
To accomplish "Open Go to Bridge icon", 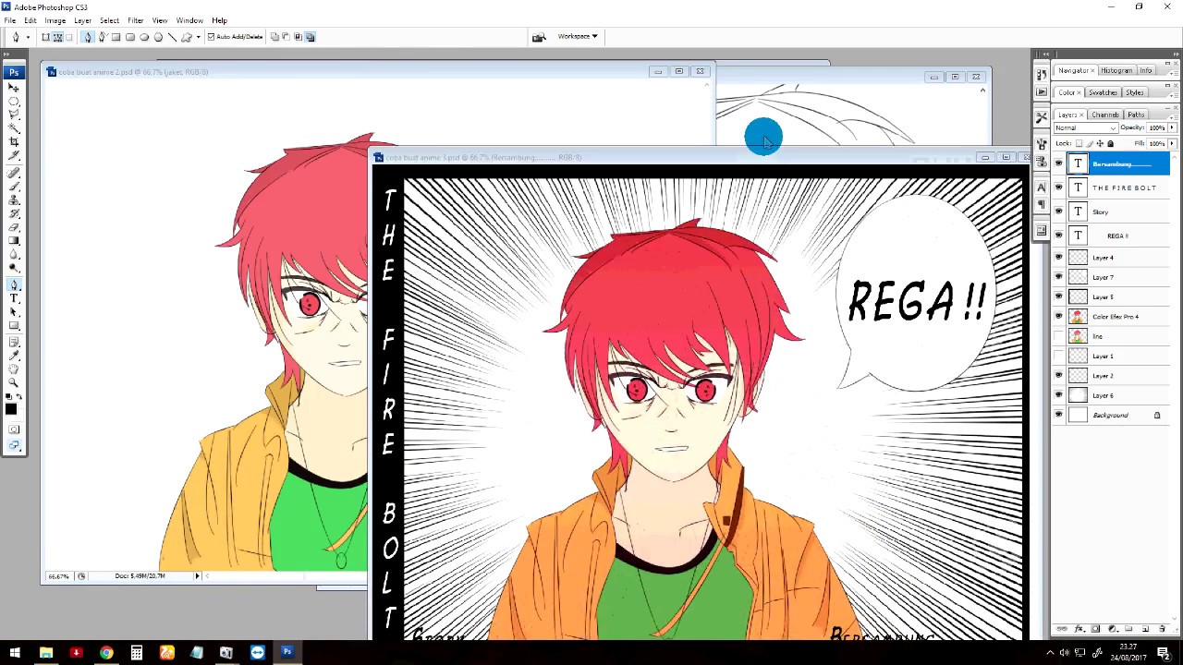I will click(x=539, y=37).
